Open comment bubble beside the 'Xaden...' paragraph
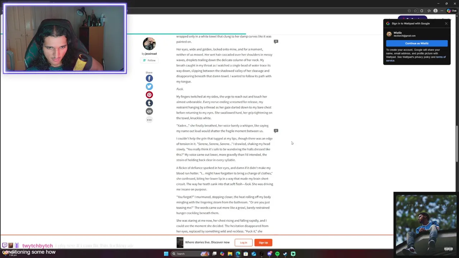459x258 pixels. tap(276, 131)
